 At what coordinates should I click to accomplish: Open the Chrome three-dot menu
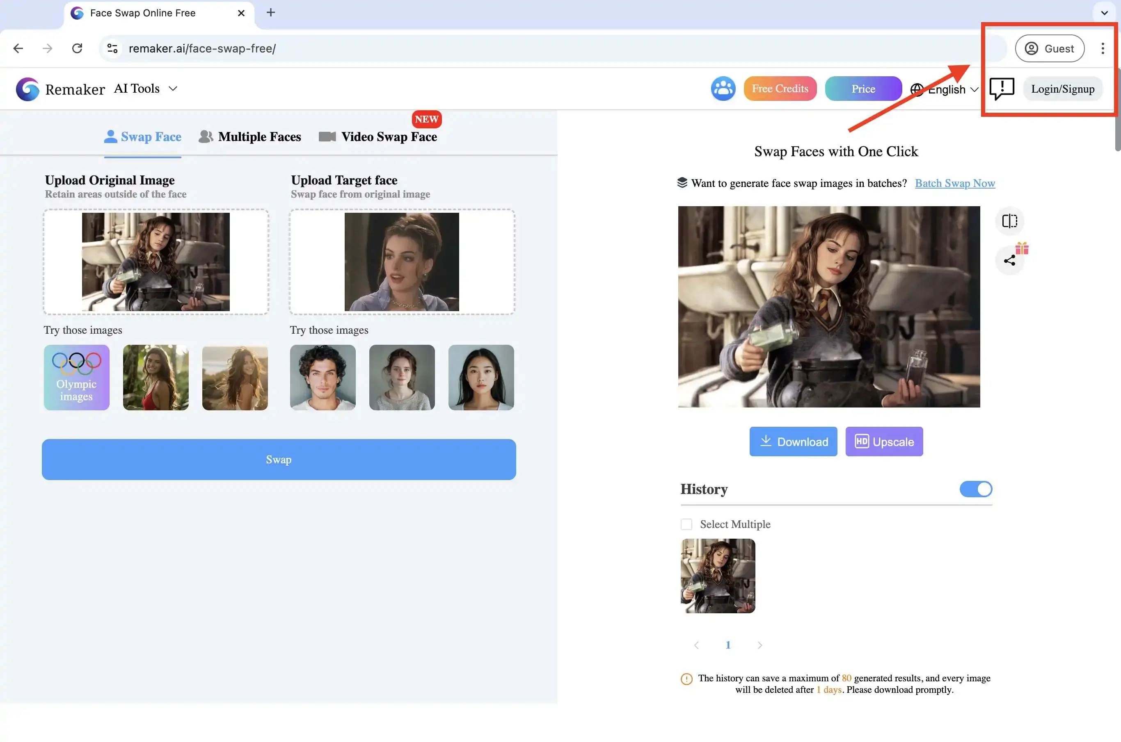click(x=1103, y=48)
